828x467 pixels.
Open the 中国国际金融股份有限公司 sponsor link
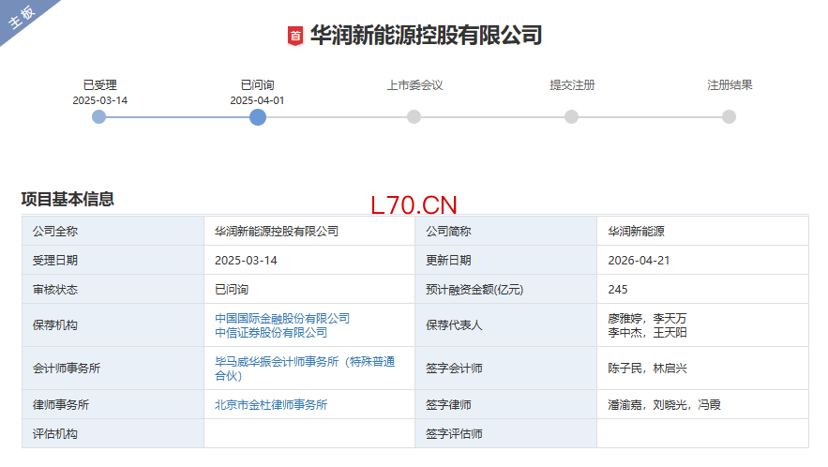(x=281, y=319)
